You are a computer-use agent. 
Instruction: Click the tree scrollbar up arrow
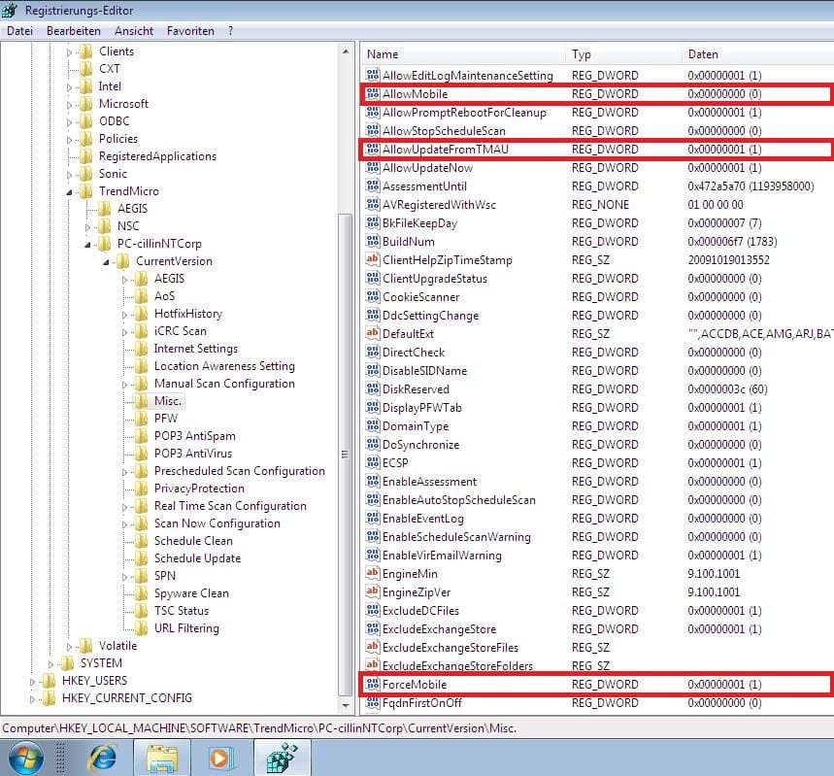346,51
